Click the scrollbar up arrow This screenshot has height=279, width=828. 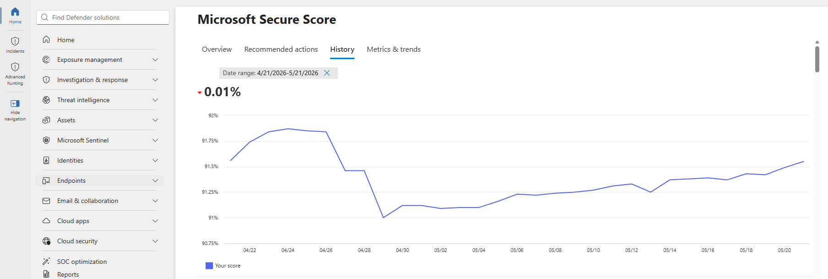[x=817, y=42]
